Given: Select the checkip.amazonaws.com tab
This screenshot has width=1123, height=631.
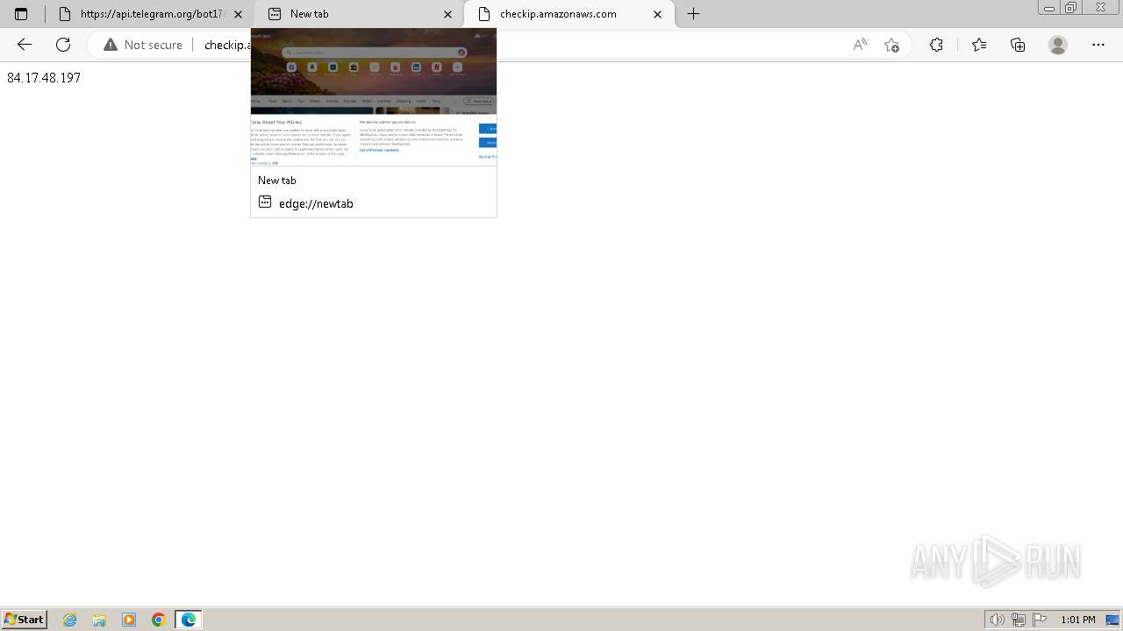Looking at the screenshot, I should tap(569, 14).
